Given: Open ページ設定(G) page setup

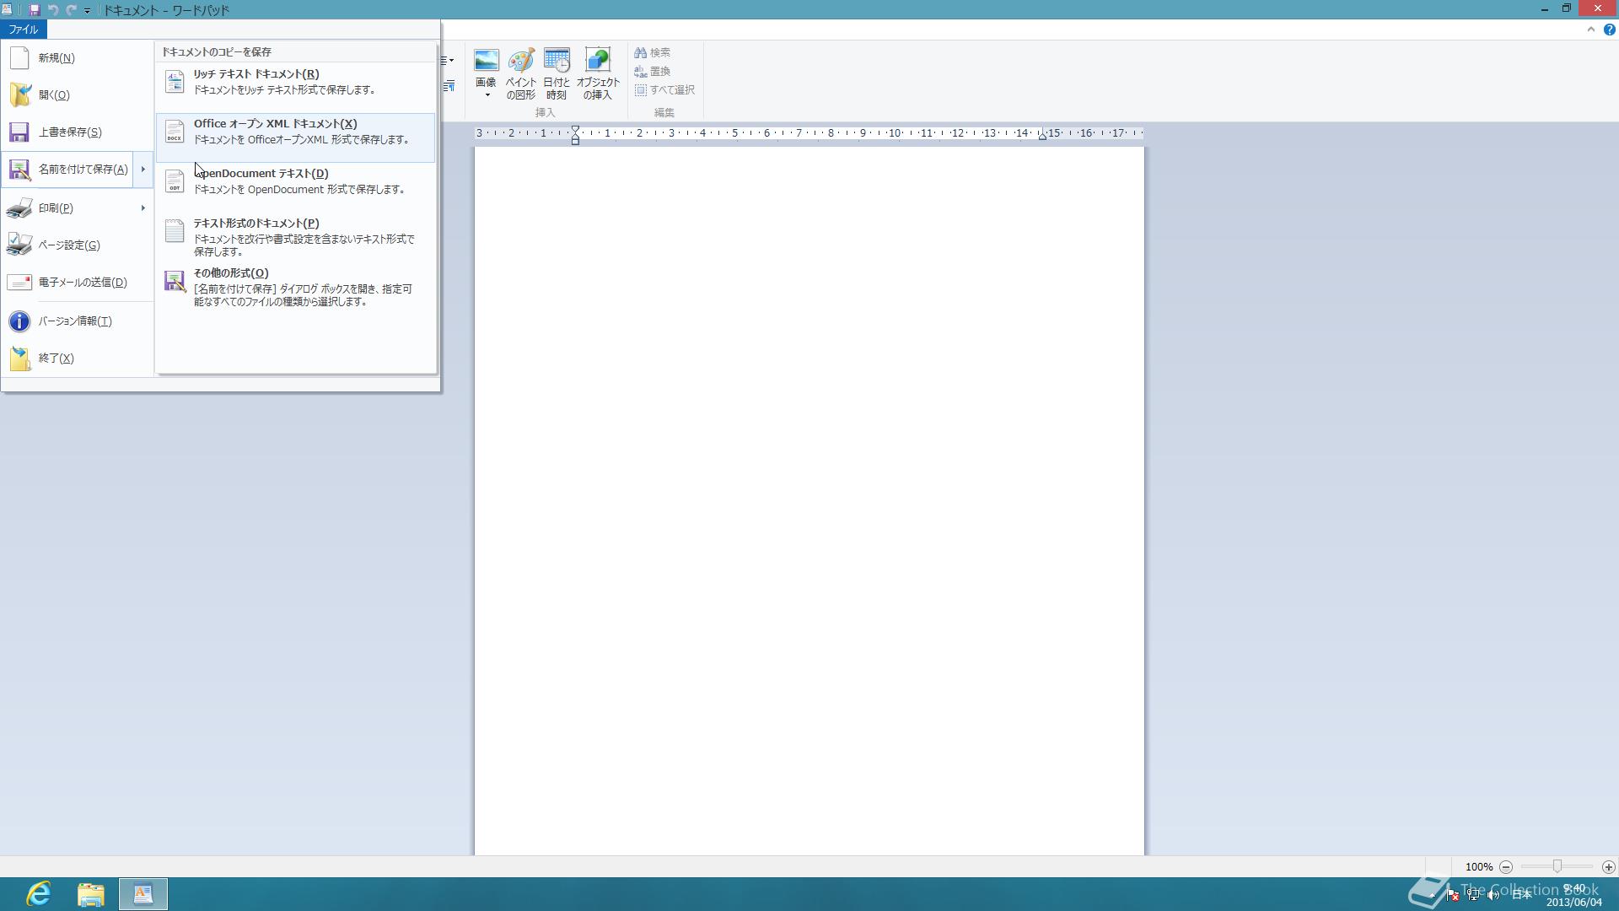Looking at the screenshot, I should point(77,245).
